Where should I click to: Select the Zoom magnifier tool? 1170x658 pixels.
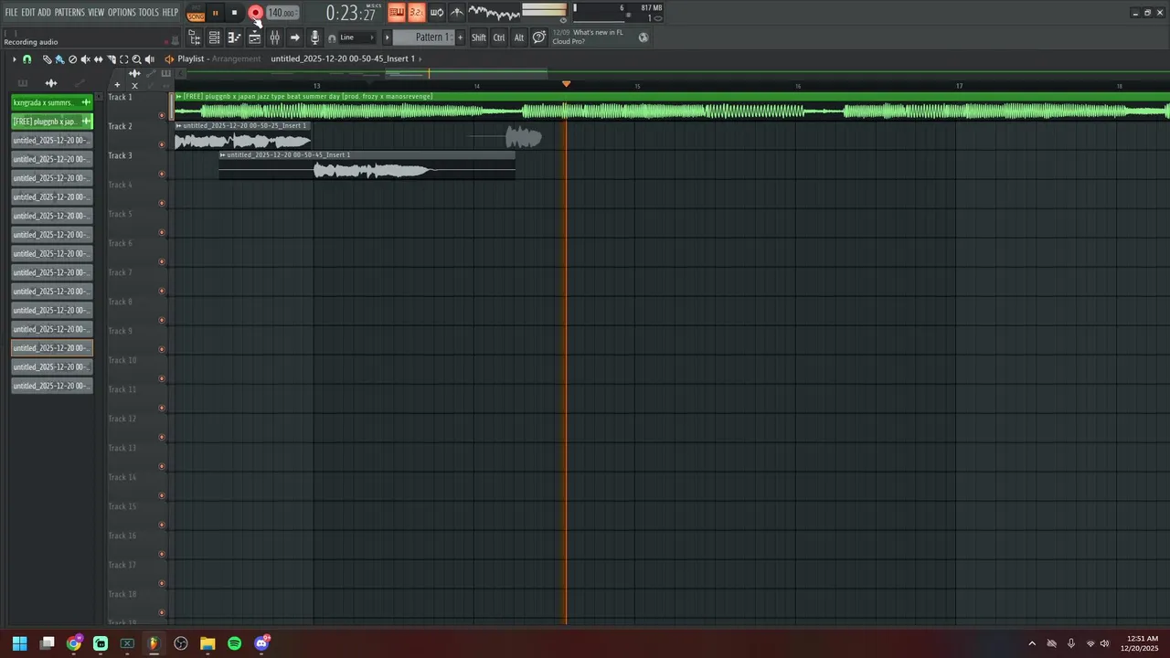(x=137, y=59)
